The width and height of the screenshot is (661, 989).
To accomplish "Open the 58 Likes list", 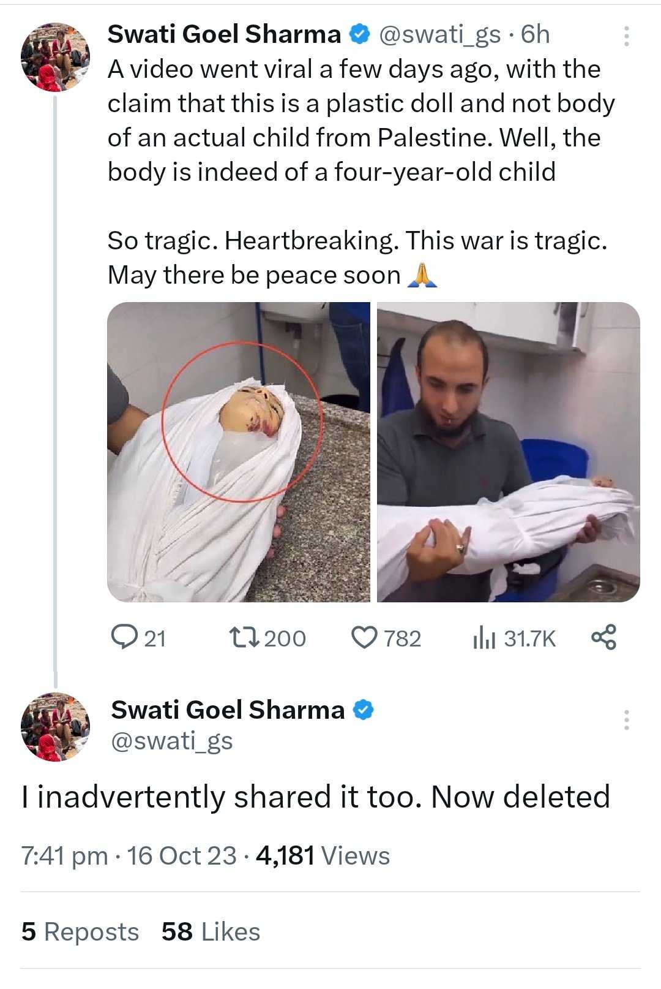I will [x=211, y=931].
